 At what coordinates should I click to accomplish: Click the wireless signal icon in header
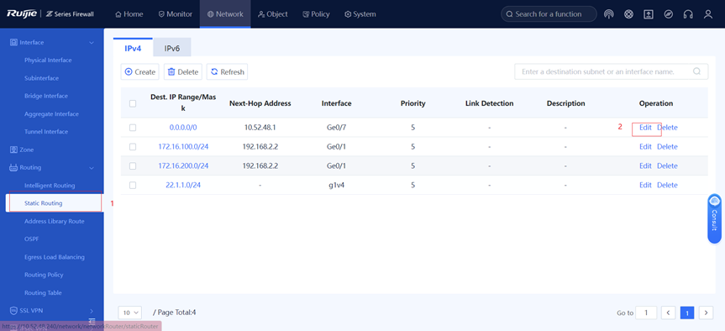click(608, 14)
